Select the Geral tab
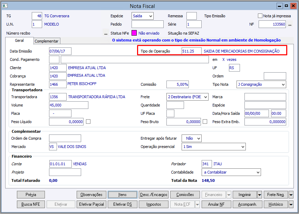The height and width of the screenshot is (214, 299). [19, 41]
